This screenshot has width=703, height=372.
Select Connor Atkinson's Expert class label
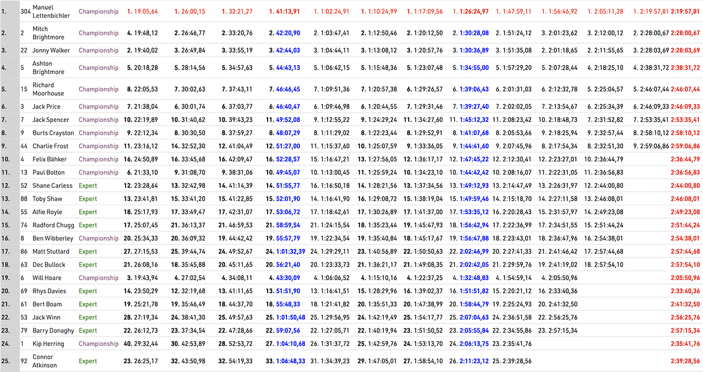[88, 361]
